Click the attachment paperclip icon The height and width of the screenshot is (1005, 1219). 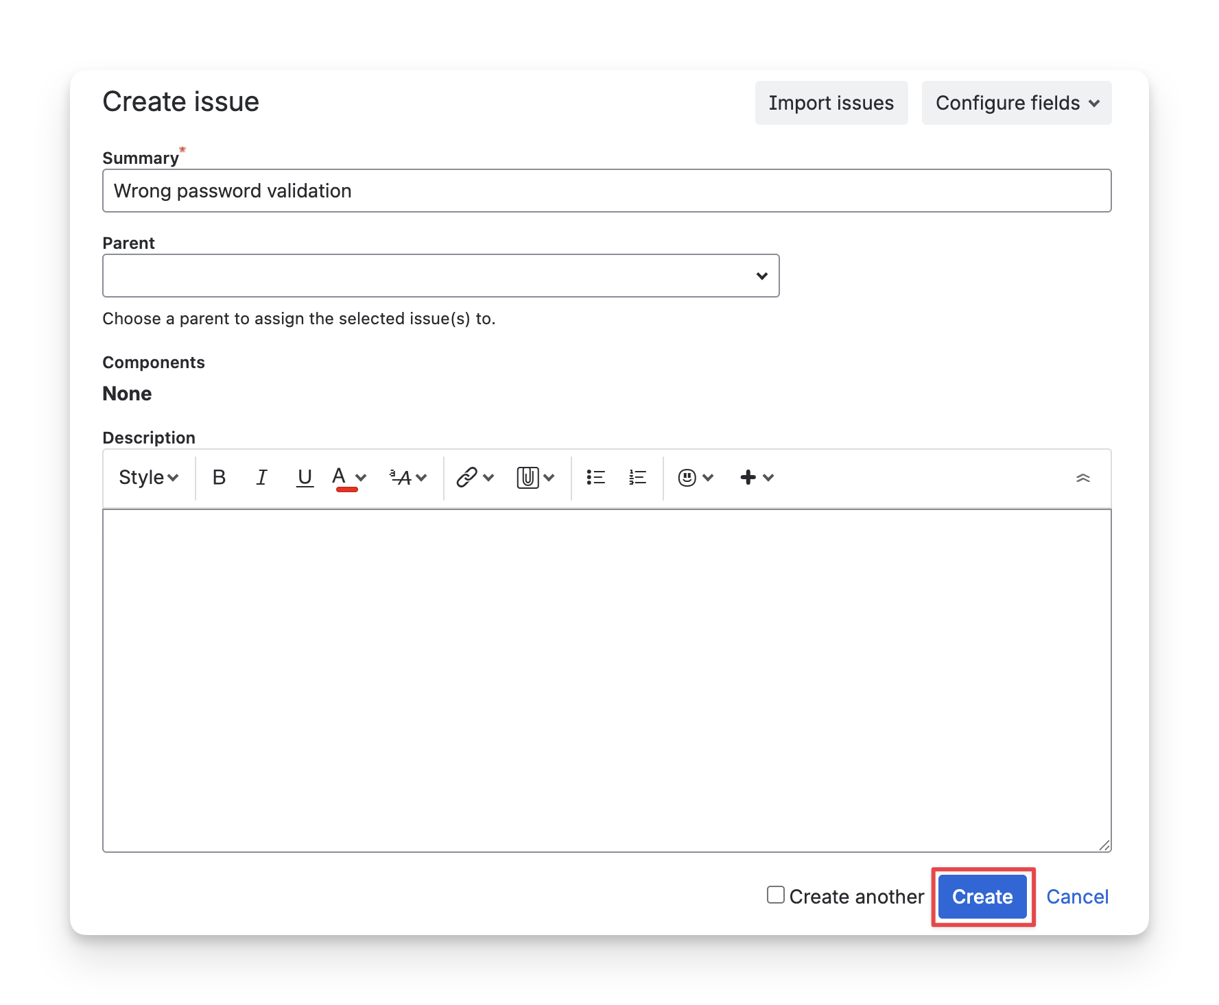(x=528, y=478)
